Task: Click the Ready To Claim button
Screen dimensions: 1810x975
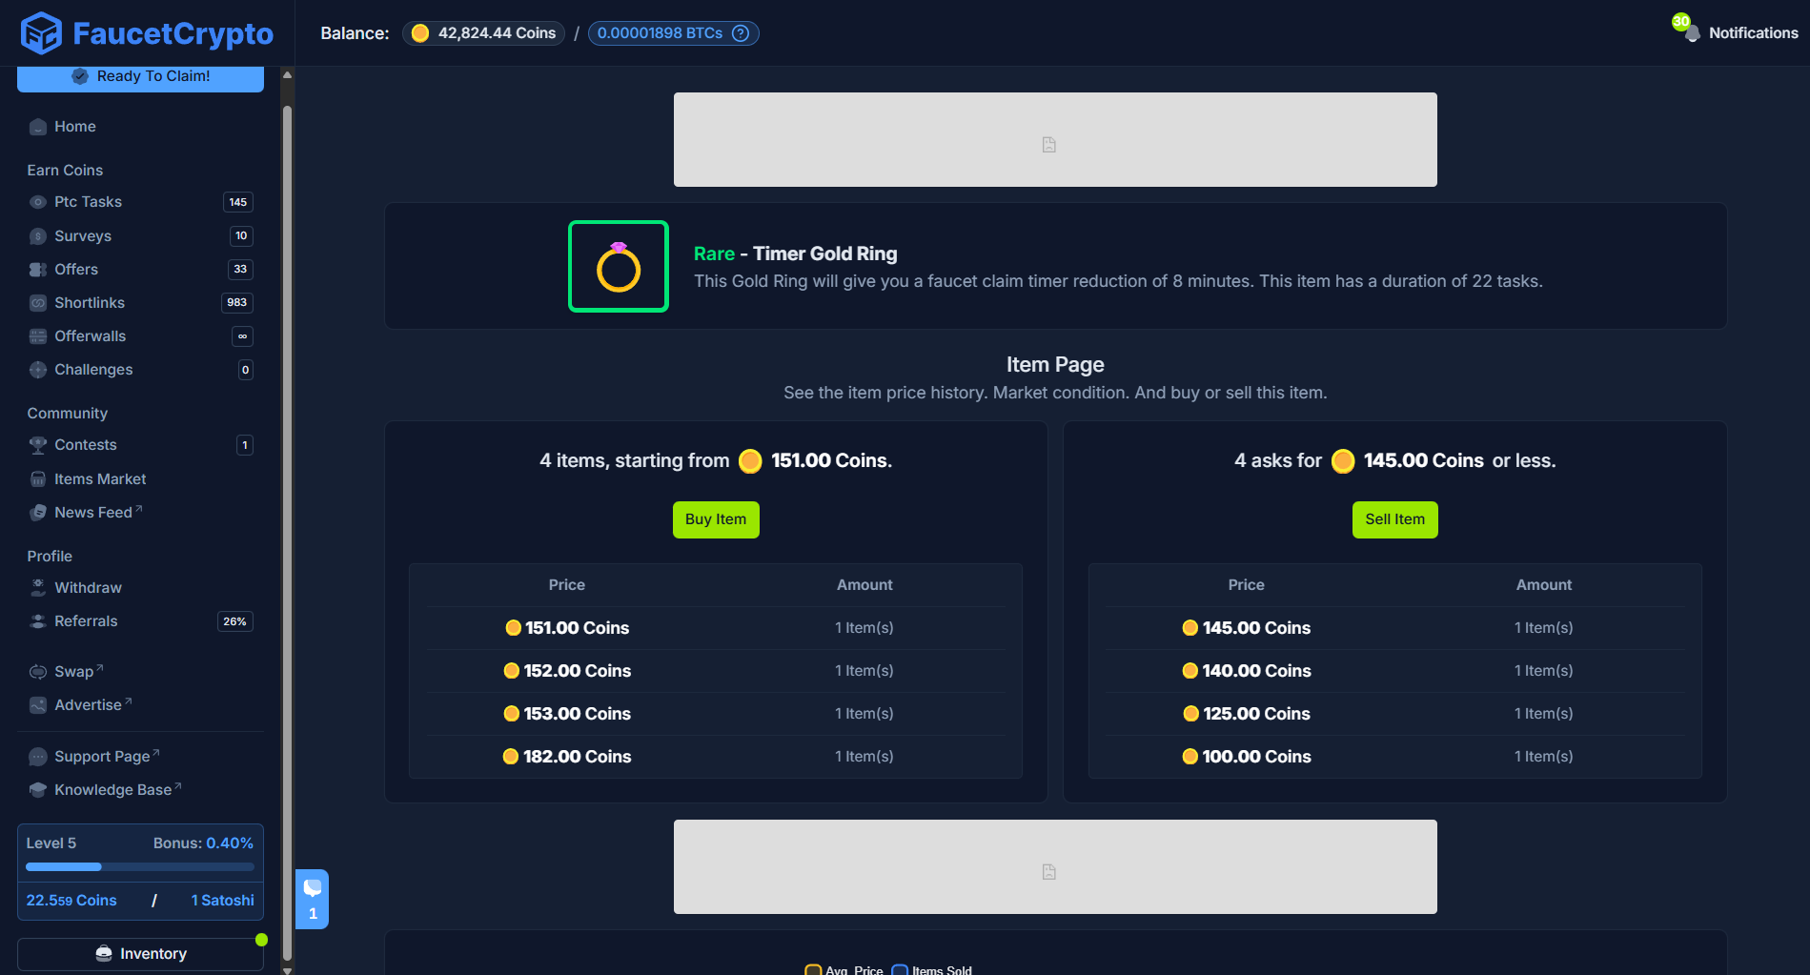Action: 140,75
